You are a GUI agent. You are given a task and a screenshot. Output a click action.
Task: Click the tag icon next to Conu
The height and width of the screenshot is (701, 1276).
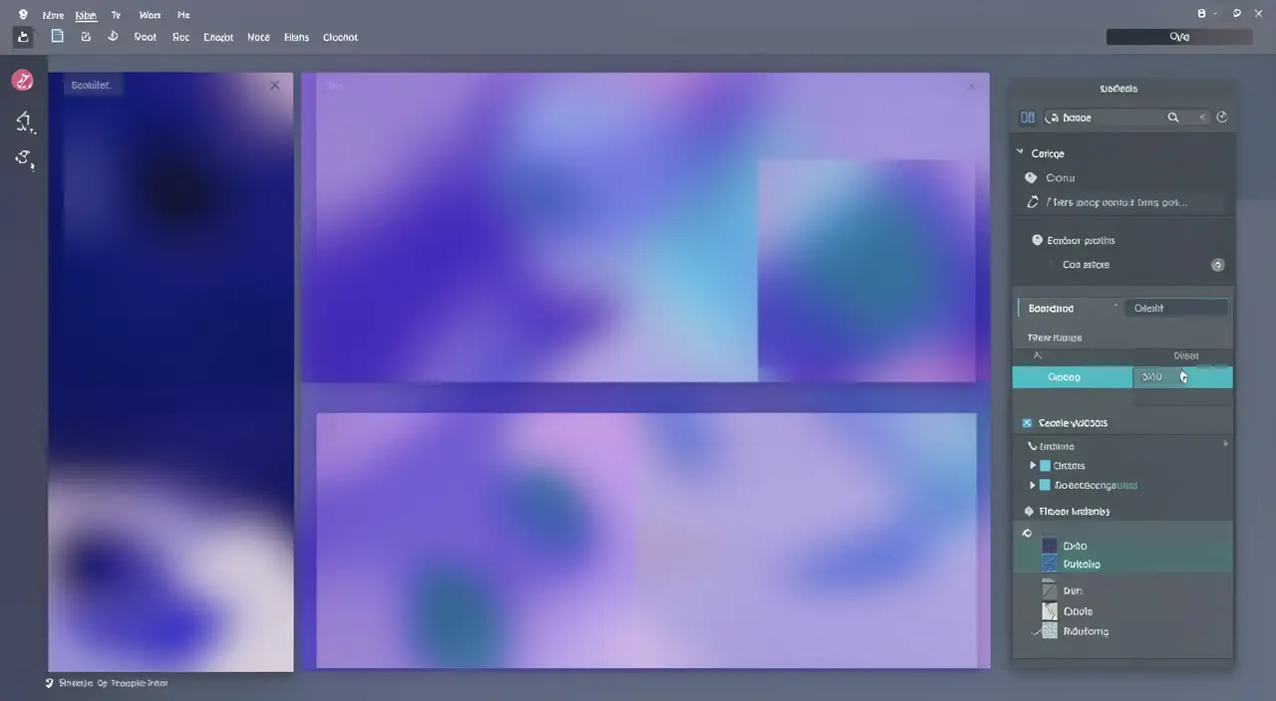tap(1031, 178)
